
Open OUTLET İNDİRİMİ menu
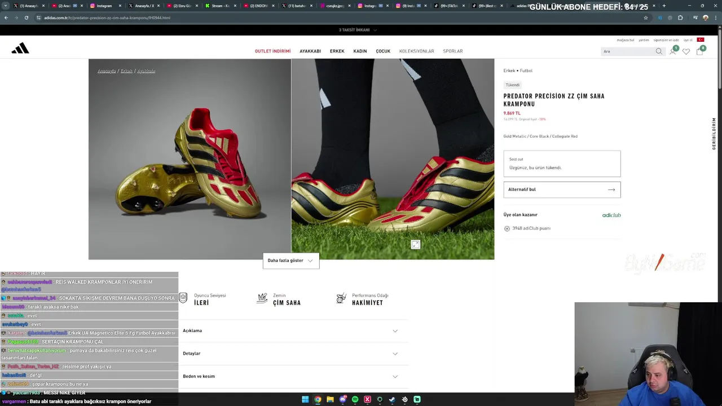(272, 51)
